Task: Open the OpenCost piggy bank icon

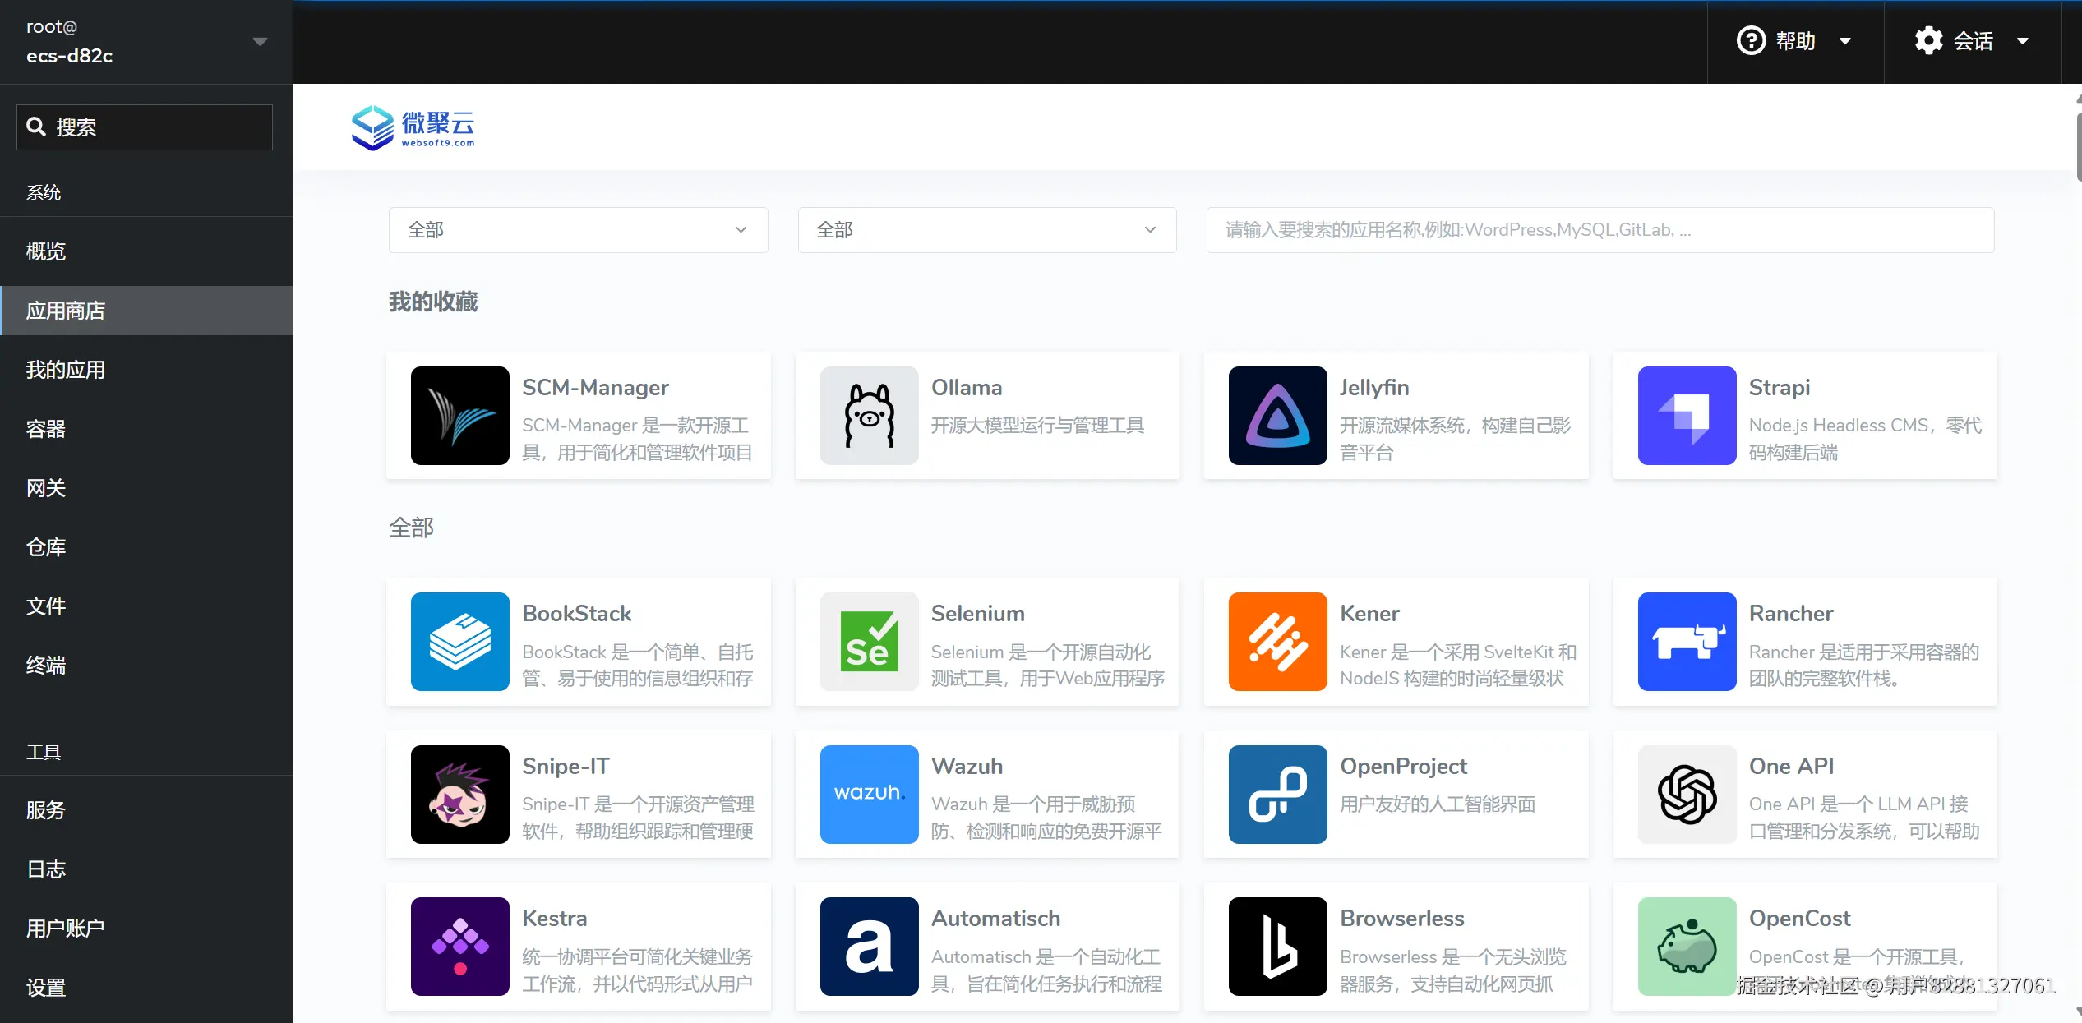Action: point(1687,947)
